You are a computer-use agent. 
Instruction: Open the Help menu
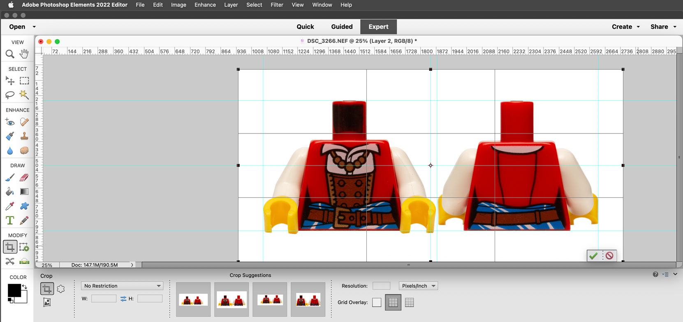click(346, 5)
